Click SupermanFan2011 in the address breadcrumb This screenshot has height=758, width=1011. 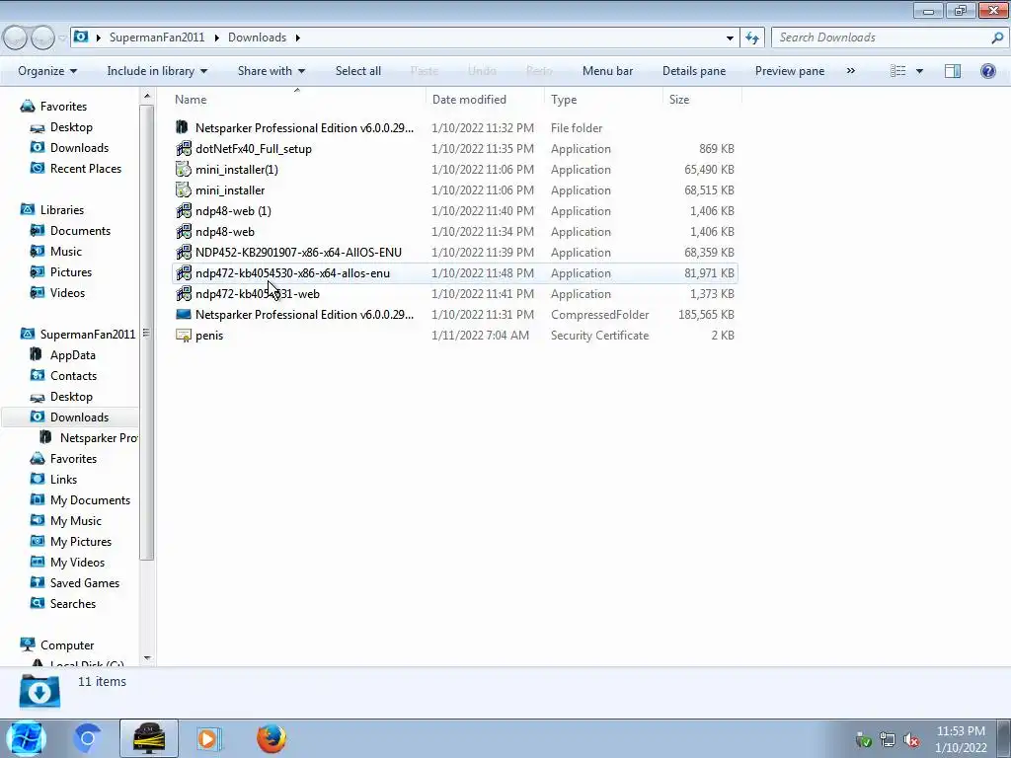pyautogui.click(x=157, y=38)
